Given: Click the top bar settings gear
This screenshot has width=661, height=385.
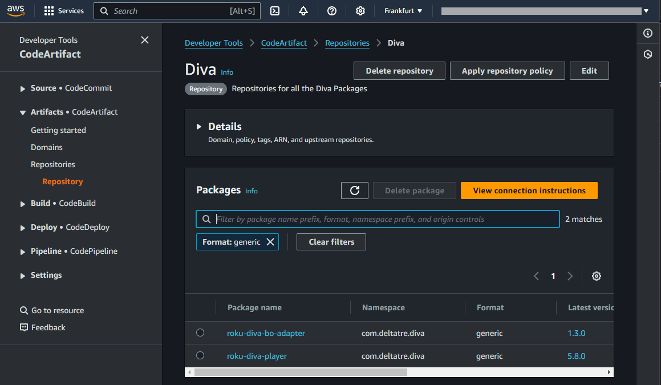Looking at the screenshot, I should 360,11.
